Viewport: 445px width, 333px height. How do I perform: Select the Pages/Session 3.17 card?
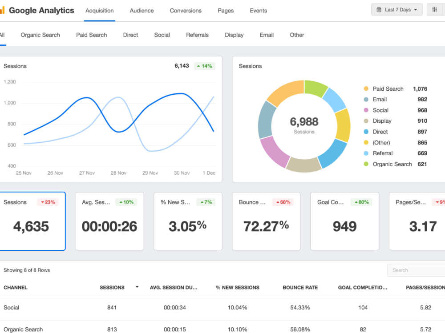(417, 221)
